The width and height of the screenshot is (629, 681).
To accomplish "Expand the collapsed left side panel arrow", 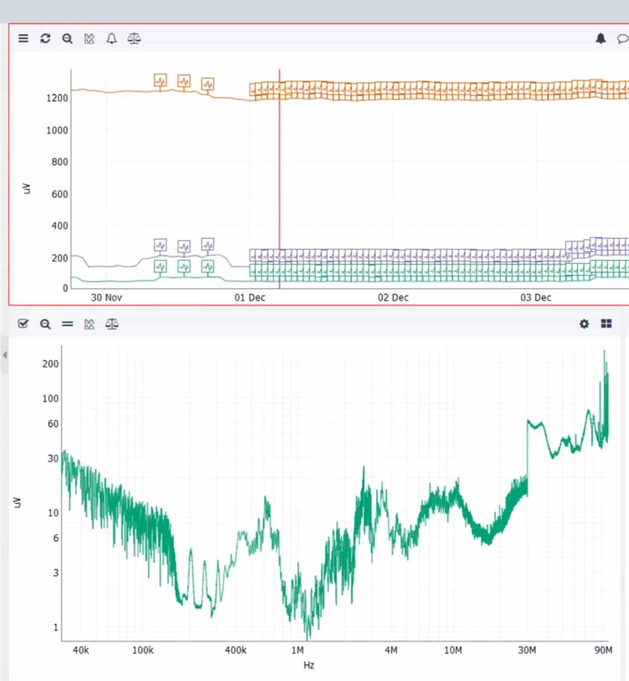I will [5, 355].
